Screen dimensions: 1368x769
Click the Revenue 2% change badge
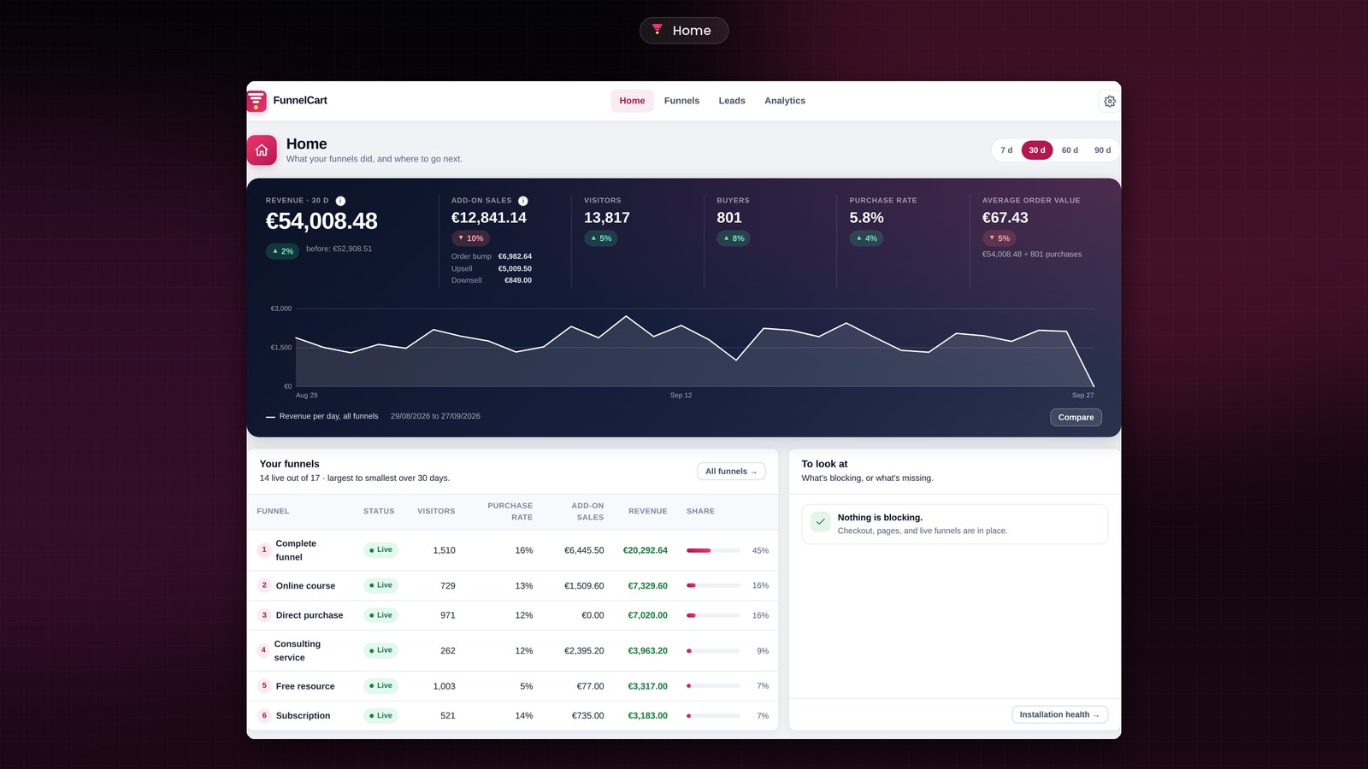coord(282,251)
